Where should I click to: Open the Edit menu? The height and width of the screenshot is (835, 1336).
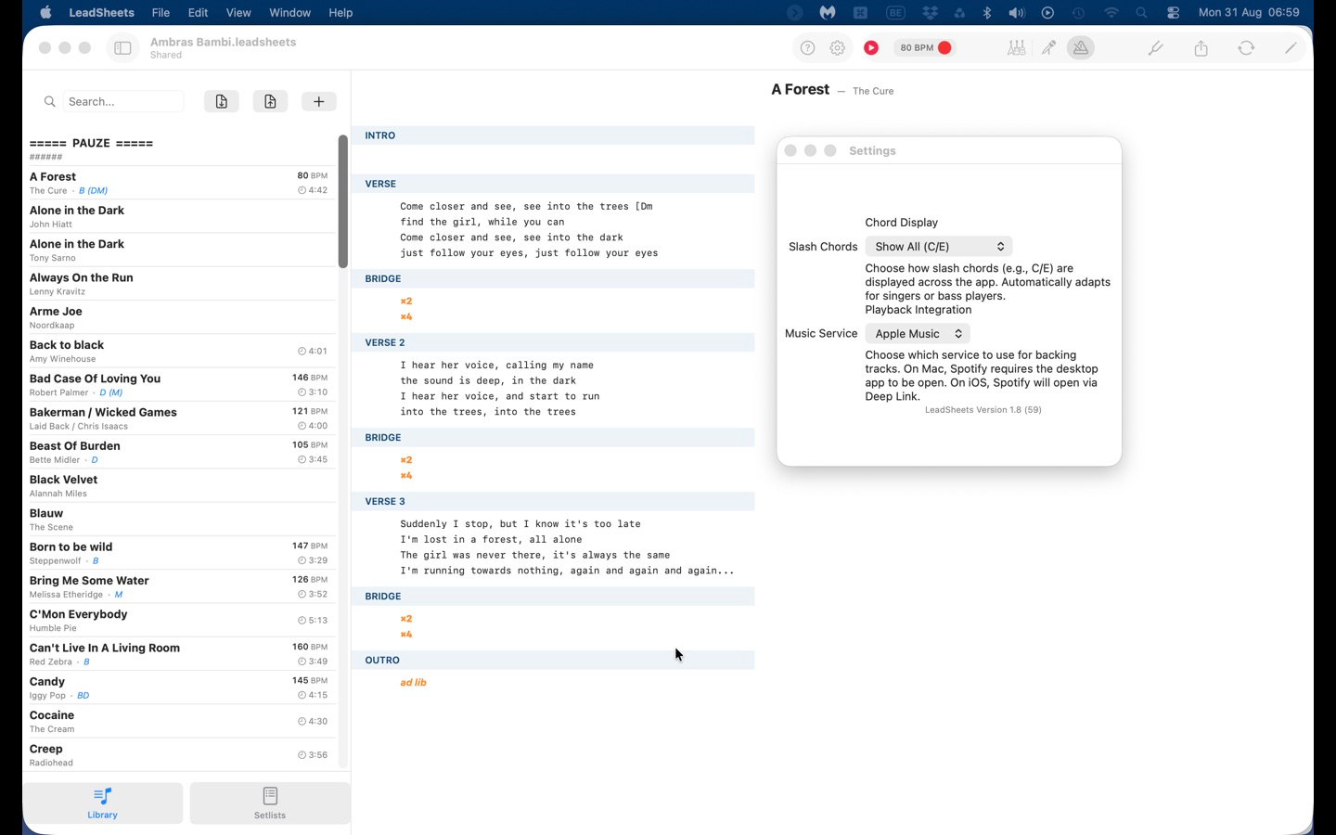(198, 13)
